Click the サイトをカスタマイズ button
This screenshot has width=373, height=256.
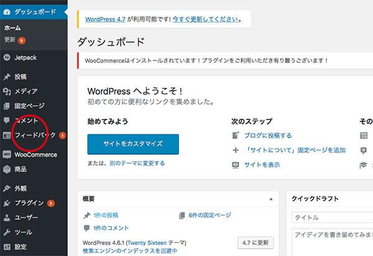pyautogui.click(x=133, y=144)
